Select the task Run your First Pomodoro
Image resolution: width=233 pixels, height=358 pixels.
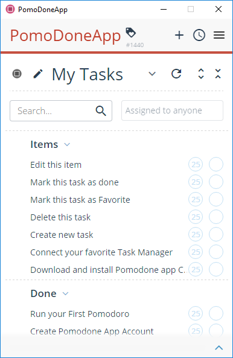click(80, 314)
